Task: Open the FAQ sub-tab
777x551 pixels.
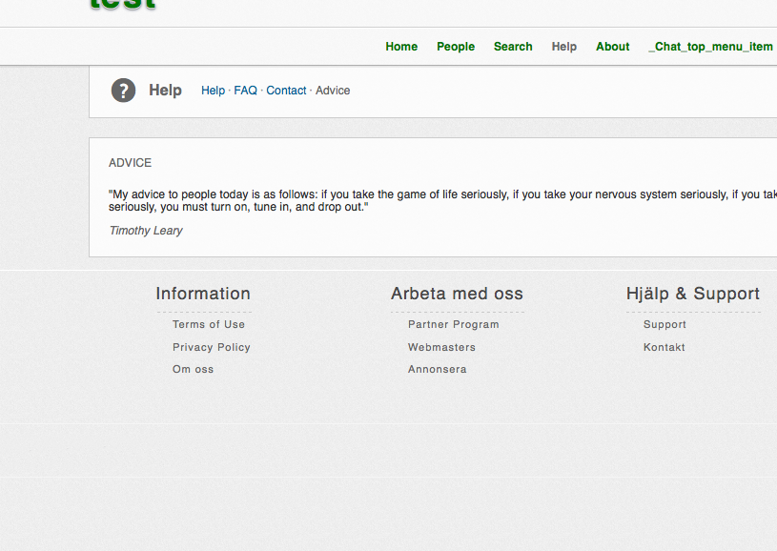Action: (x=245, y=91)
